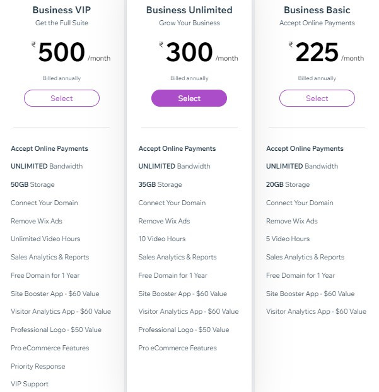Click VIP Support feature in Business VIP
This screenshot has height=392, width=379.
(30, 384)
